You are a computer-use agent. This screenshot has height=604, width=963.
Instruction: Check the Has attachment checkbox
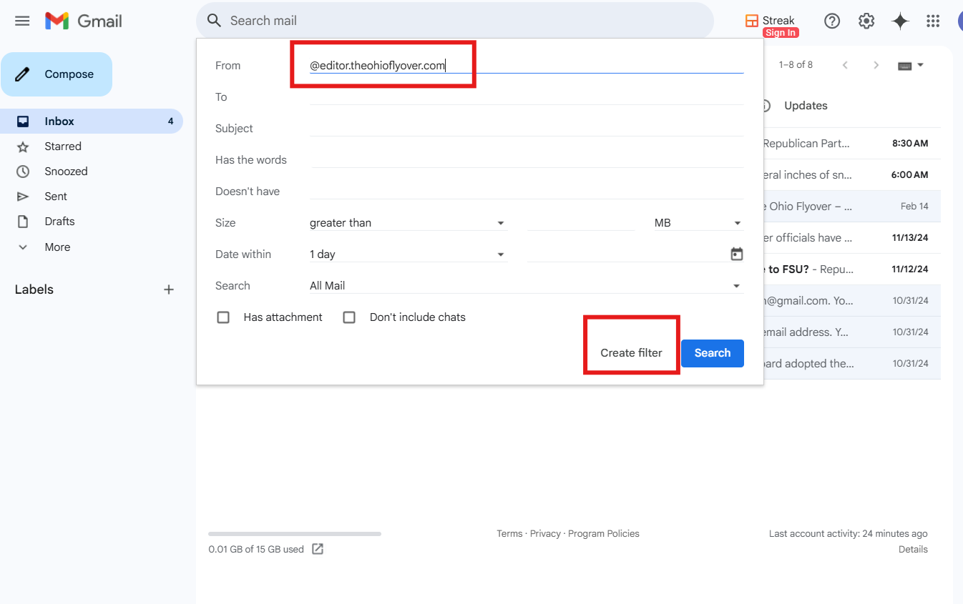223,317
